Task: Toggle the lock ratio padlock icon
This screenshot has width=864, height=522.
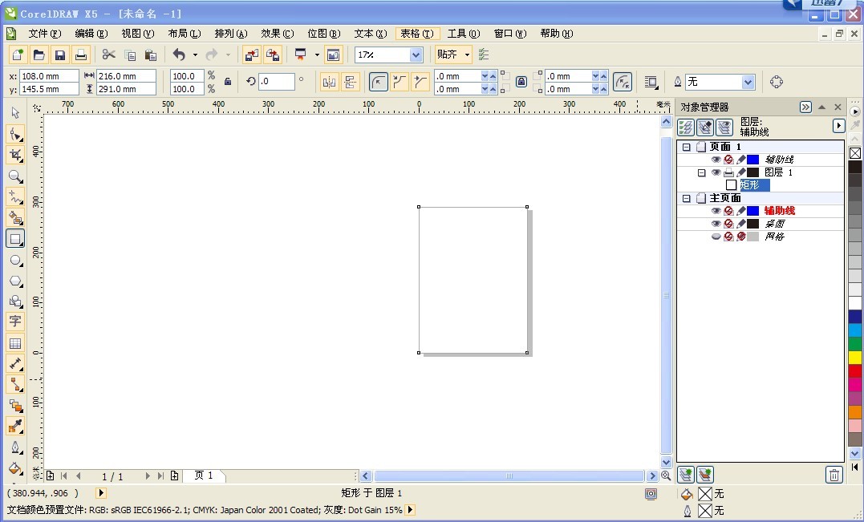Action: point(227,82)
